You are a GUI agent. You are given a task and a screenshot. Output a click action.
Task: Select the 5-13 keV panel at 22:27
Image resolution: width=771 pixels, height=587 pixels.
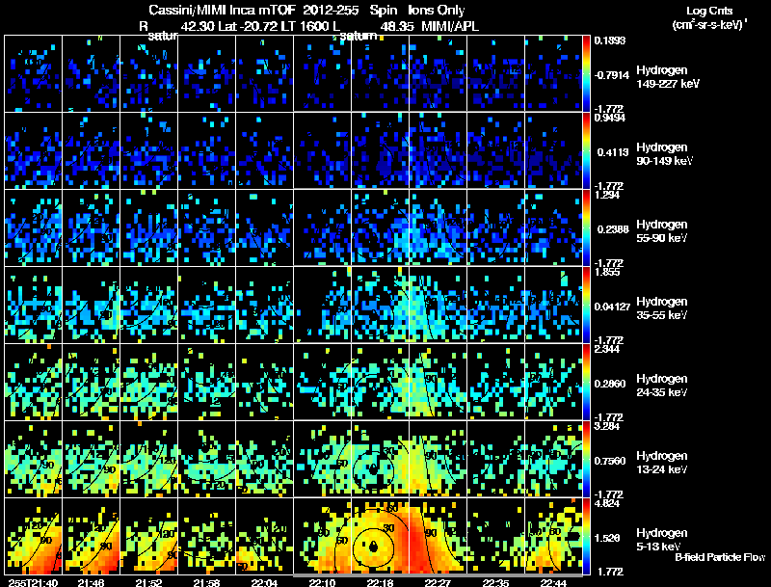(x=439, y=536)
